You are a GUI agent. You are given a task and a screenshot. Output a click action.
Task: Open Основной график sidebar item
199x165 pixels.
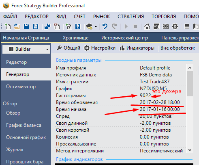coord(26,137)
